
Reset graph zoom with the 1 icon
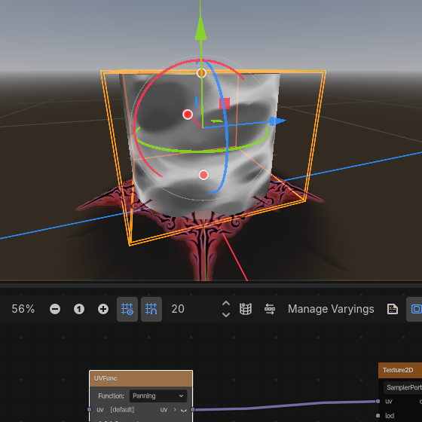79,309
